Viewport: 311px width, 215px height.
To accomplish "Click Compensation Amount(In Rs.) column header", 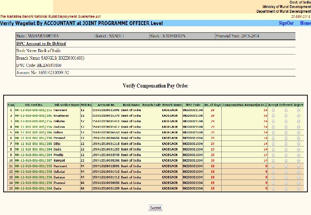I will pos(244,105).
